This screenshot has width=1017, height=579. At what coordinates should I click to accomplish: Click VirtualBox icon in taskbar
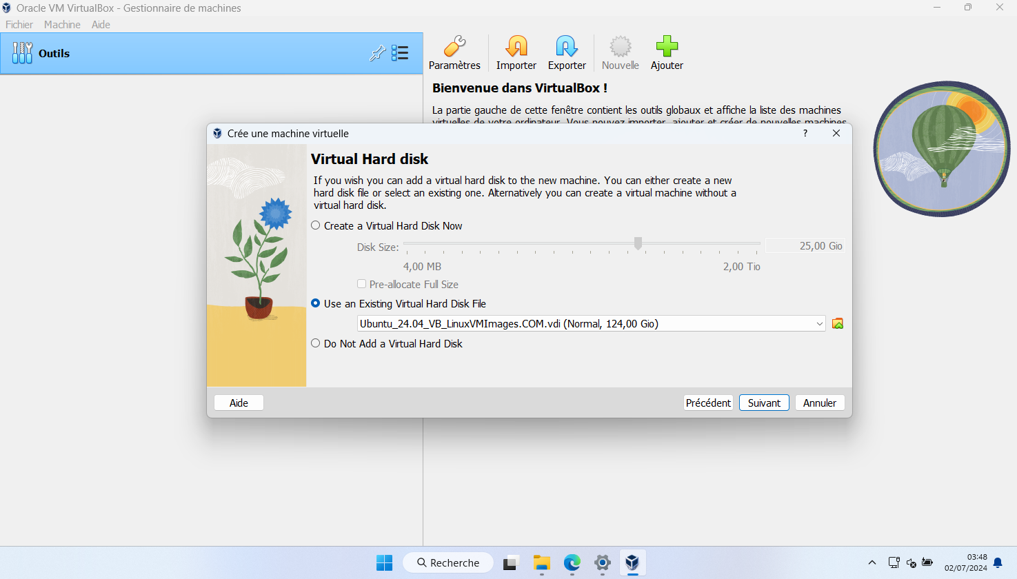tap(632, 563)
